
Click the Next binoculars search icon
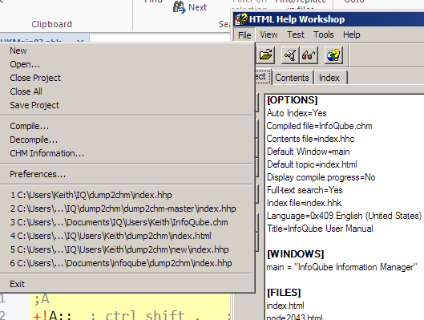179,7
